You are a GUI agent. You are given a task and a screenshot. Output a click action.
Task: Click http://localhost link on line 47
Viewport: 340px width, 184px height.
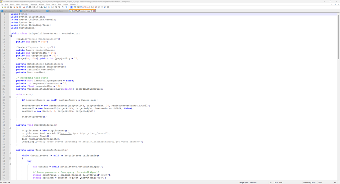(93, 142)
